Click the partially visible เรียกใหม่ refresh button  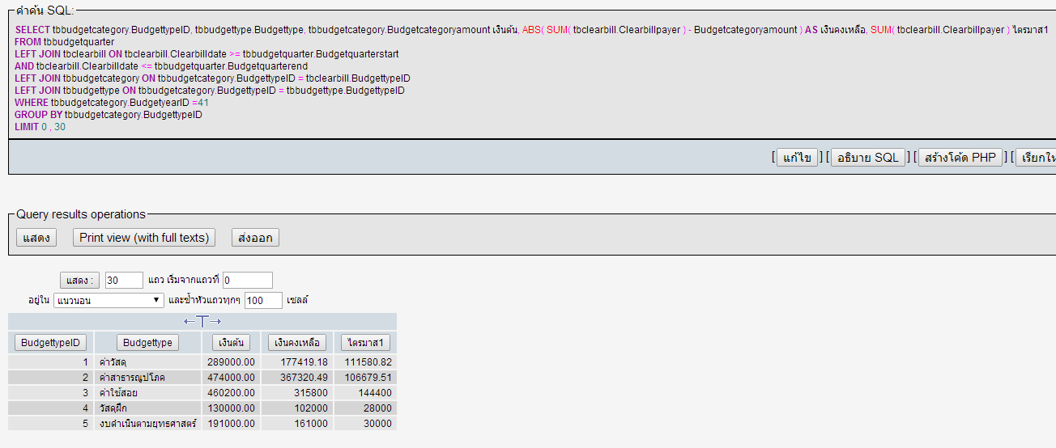(1036, 157)
